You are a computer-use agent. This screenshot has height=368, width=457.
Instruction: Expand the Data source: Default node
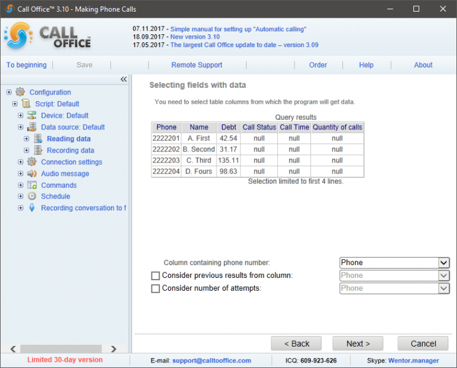coord(21,127)
